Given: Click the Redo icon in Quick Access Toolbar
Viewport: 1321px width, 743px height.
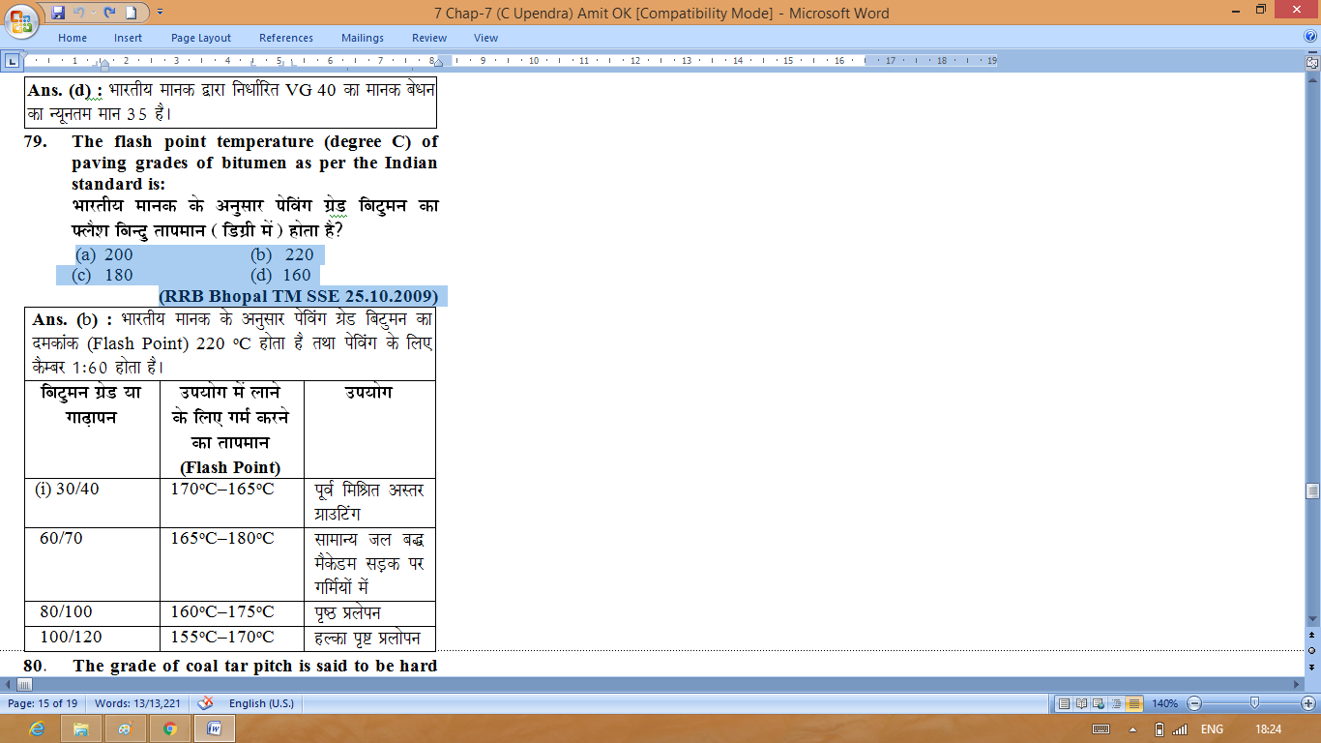Looking at the screenshot, I should (109, 13).
